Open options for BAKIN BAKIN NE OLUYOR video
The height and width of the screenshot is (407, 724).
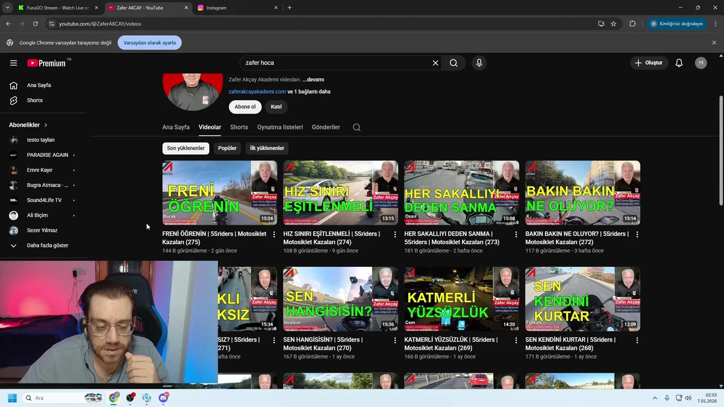[637, 234]
